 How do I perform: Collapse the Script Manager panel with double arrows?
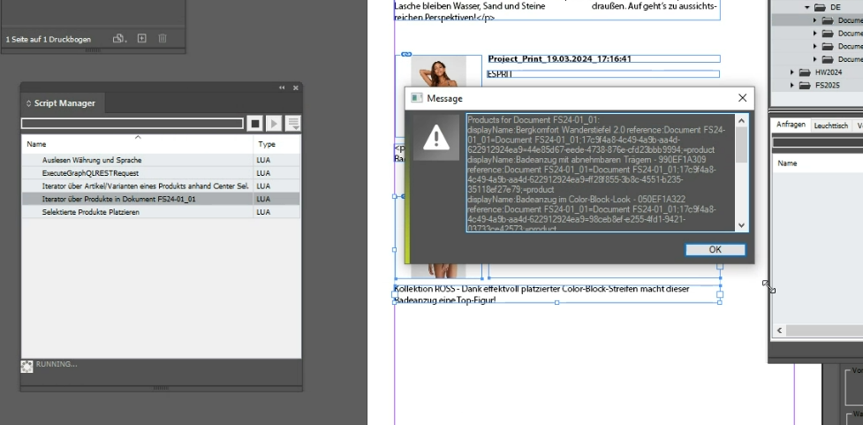click(282, 87)
